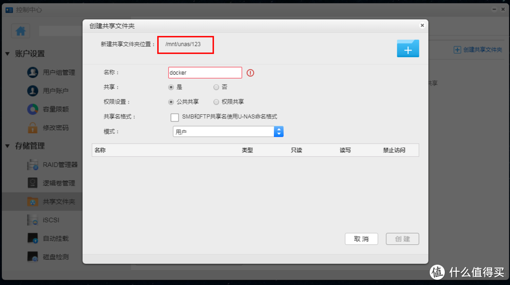Open 逻辑卷管理 menu entry
This screenshot has height=285, width=510.
coord(59,183)
